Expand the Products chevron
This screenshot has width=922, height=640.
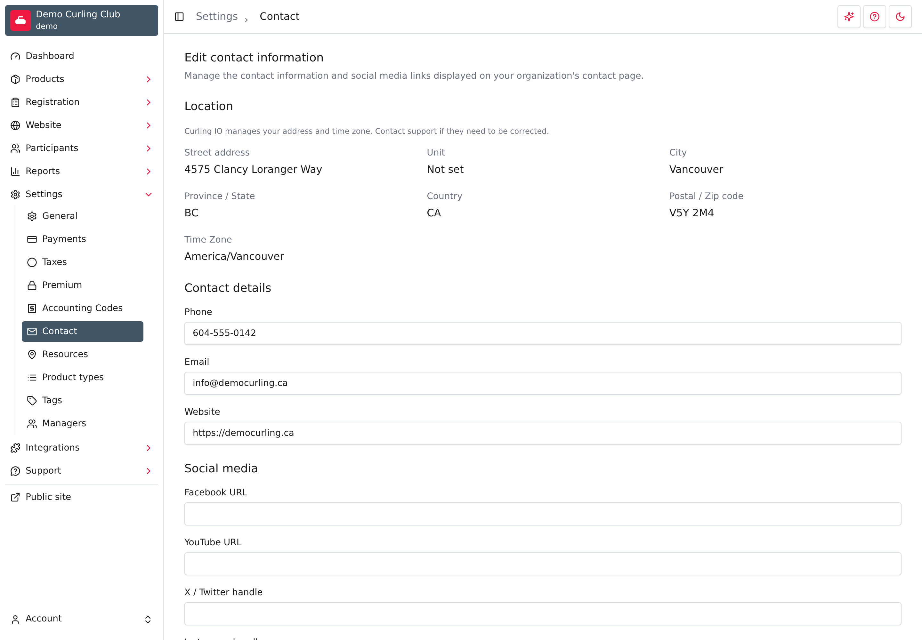coord(149,79)
